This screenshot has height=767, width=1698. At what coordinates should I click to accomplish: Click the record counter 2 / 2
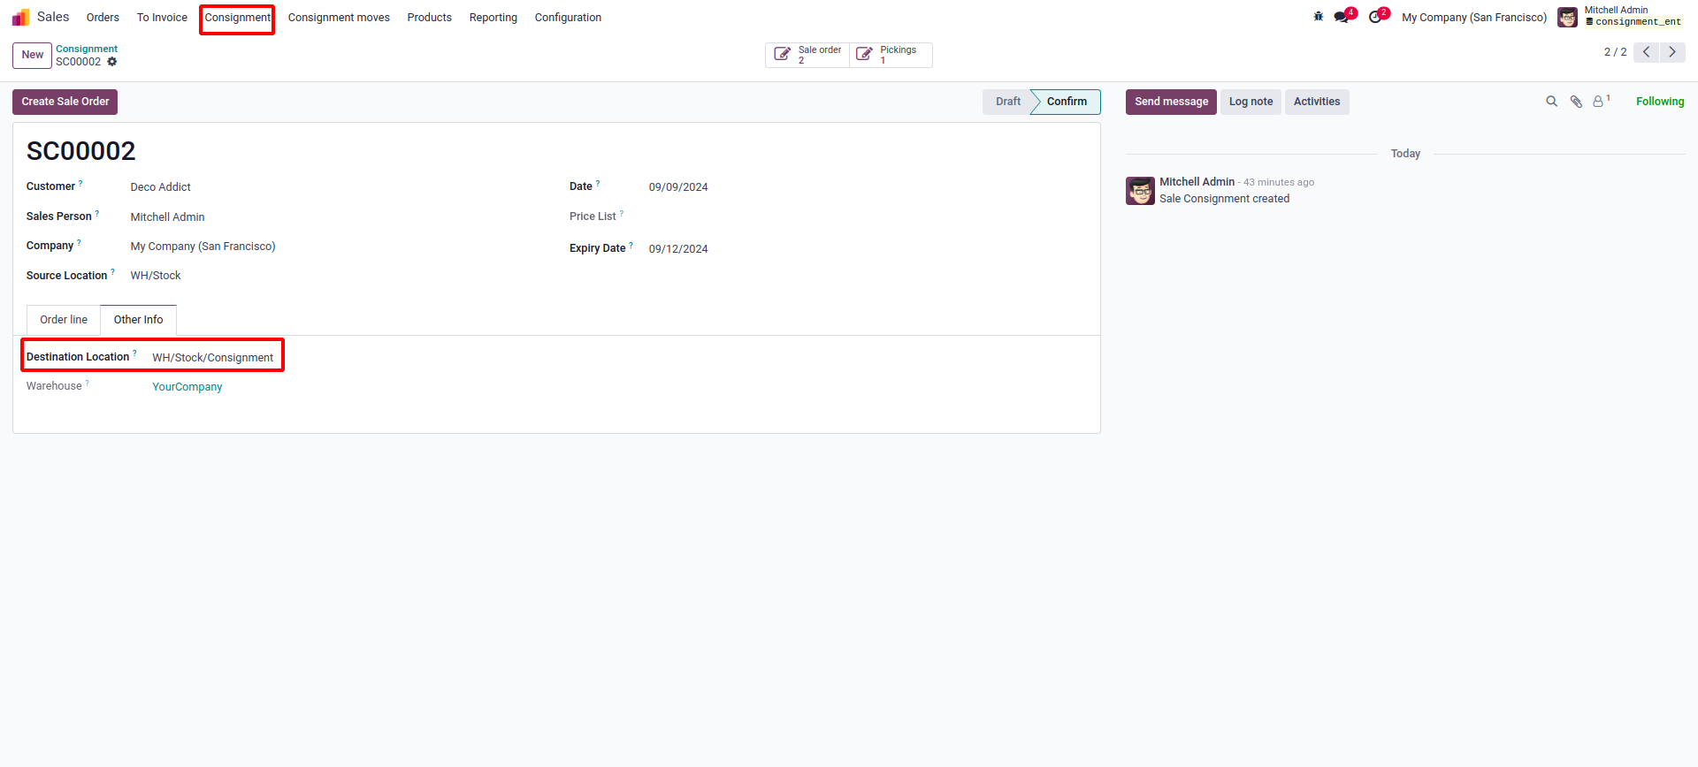pyautogui.click(x=1615, y=52)
